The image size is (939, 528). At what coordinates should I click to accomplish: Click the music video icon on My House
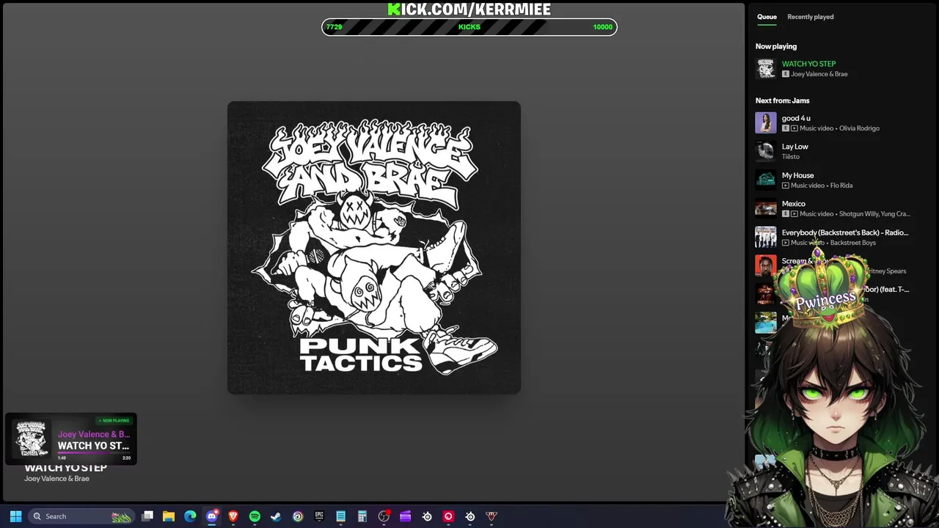(x=785, y=186)
